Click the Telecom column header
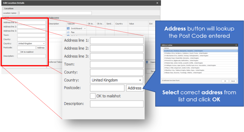 pyautogui.click(x=71, y=23)
